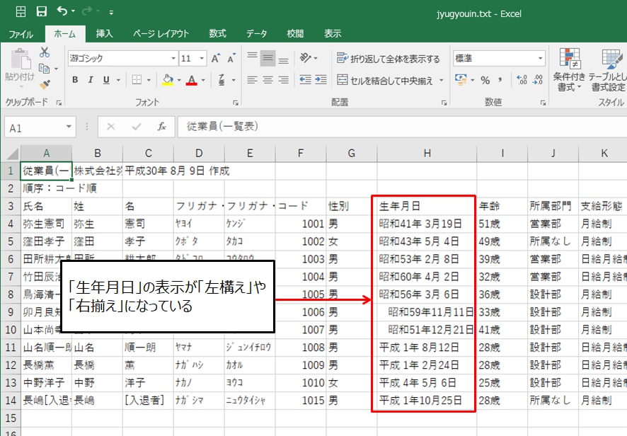This screenshot has height=436, width=627.
Task: Select column H header
Action: (426, 153)
